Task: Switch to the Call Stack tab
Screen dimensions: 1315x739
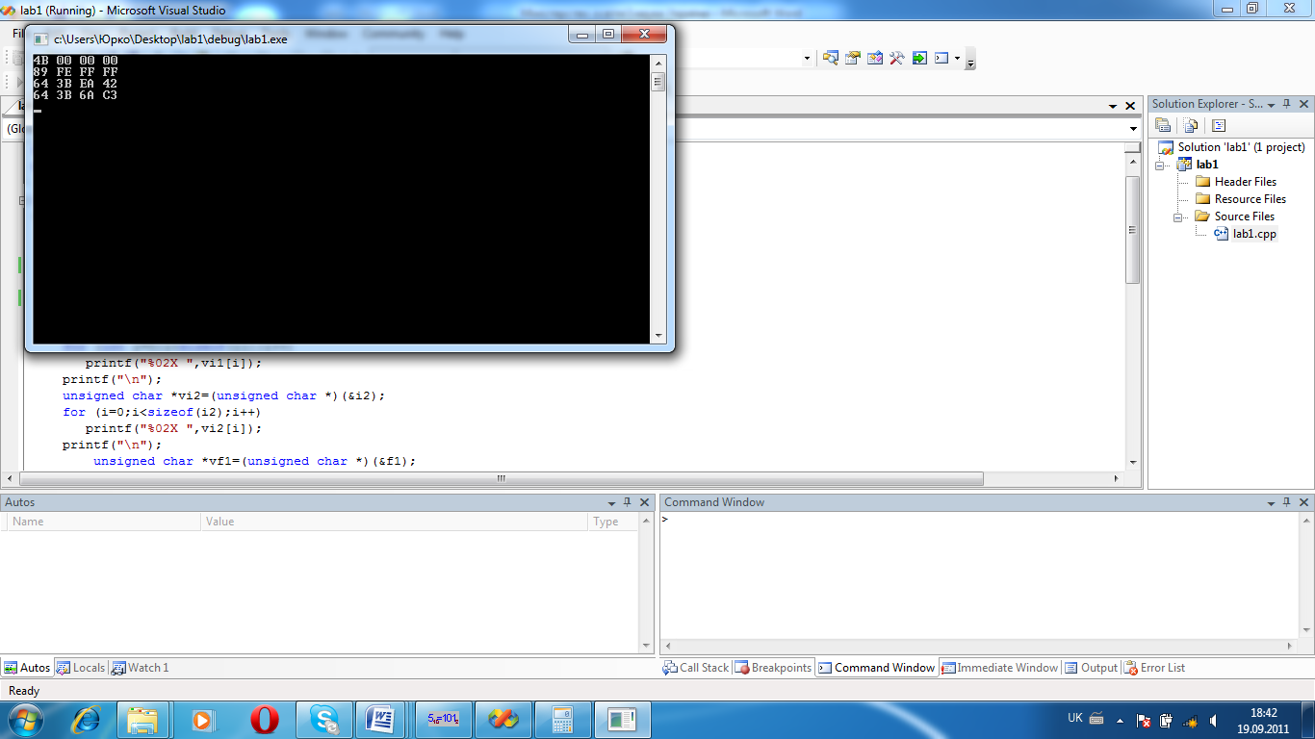Action: pos(696,668)
